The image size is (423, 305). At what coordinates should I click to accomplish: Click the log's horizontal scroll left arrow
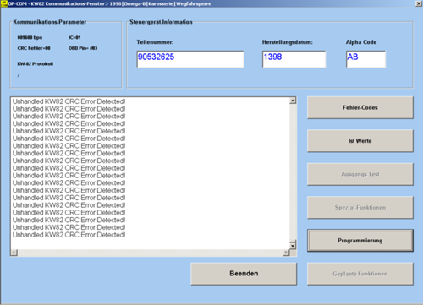tap(14, 253)
